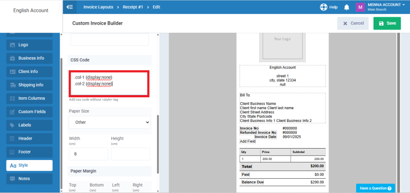Click the English Account business name in preview
Image resolution: width=410 pixels, height=193 pixels.
283,68
